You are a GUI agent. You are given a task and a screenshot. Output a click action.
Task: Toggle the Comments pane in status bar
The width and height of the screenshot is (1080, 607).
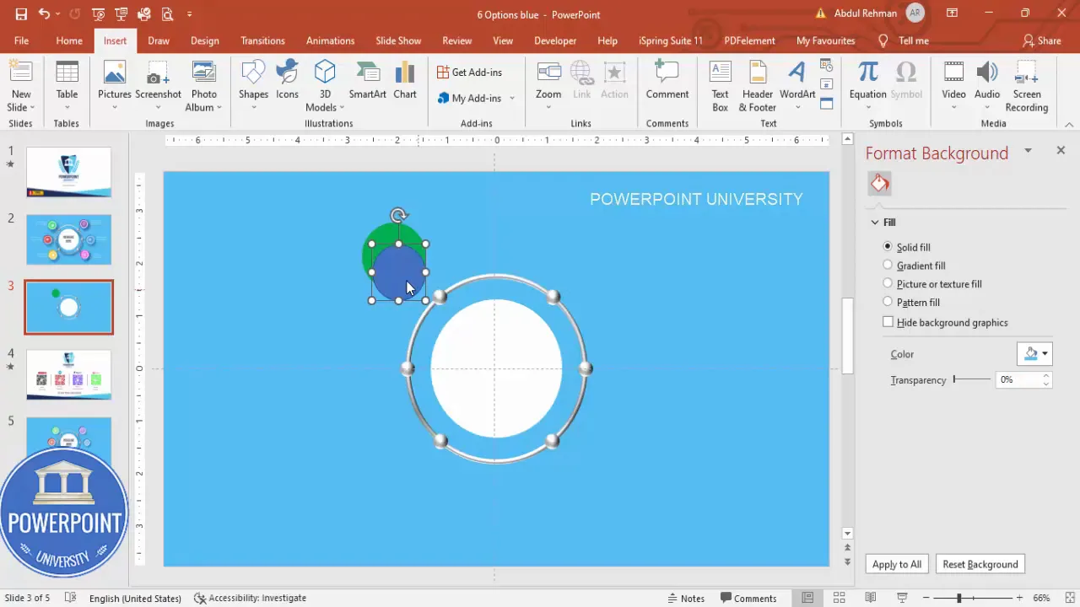click(748, 598)
